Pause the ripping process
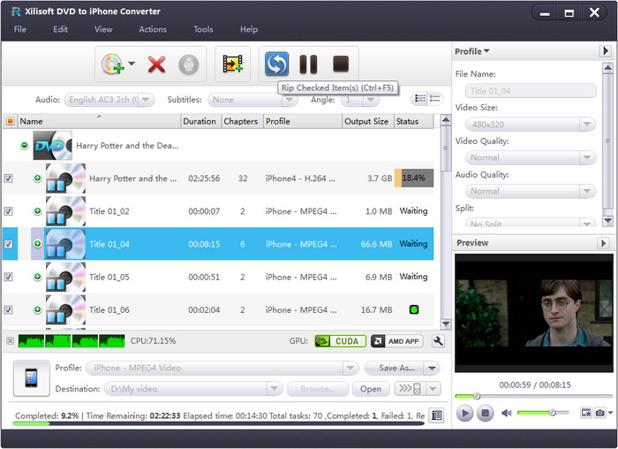Screen dimensions: 618x449 pyautogui.click(x=308, y=64)
